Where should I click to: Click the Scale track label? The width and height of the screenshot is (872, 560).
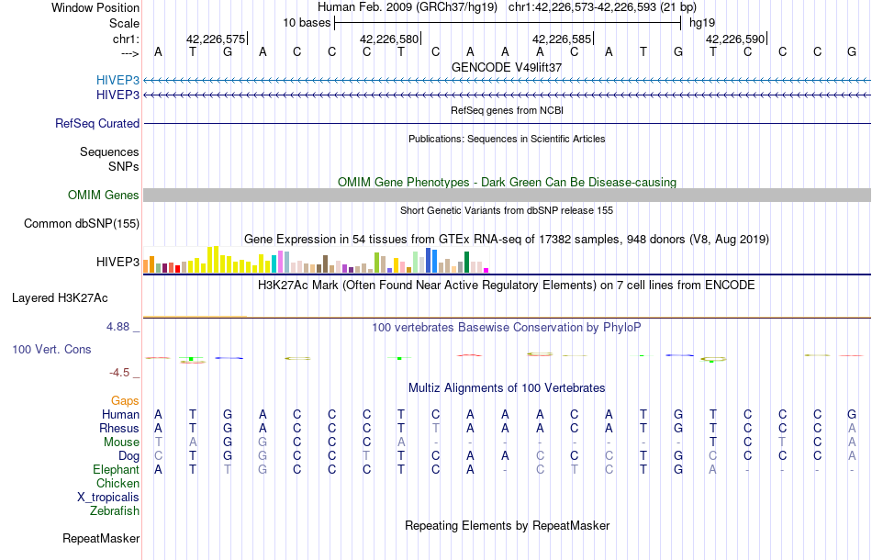click(x=124, y=23)
